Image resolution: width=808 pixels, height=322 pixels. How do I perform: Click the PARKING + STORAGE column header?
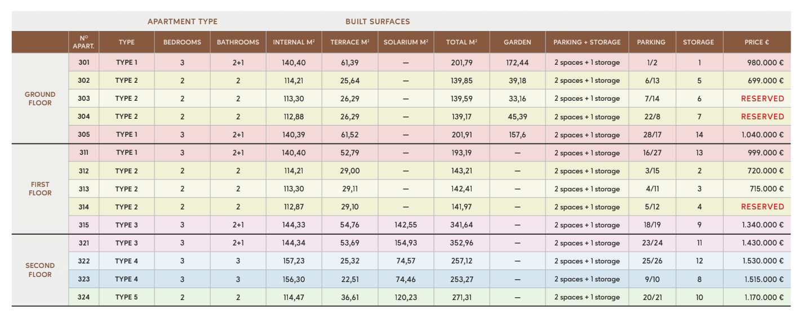click(x=587, y=42)
